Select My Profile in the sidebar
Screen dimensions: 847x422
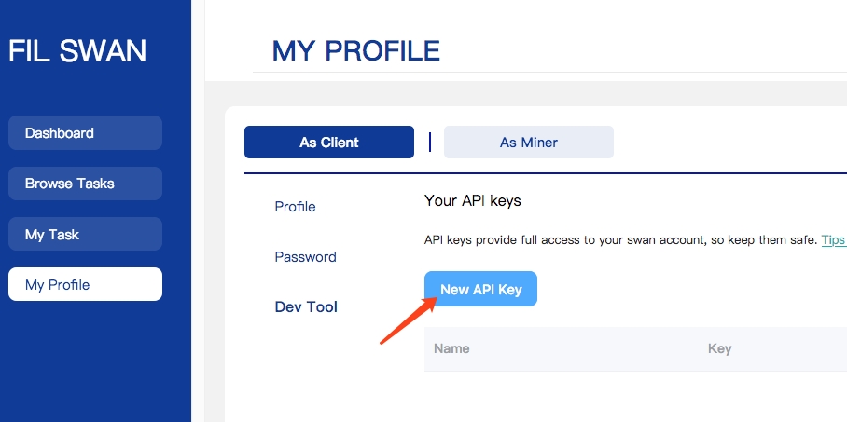pos(85,285)
